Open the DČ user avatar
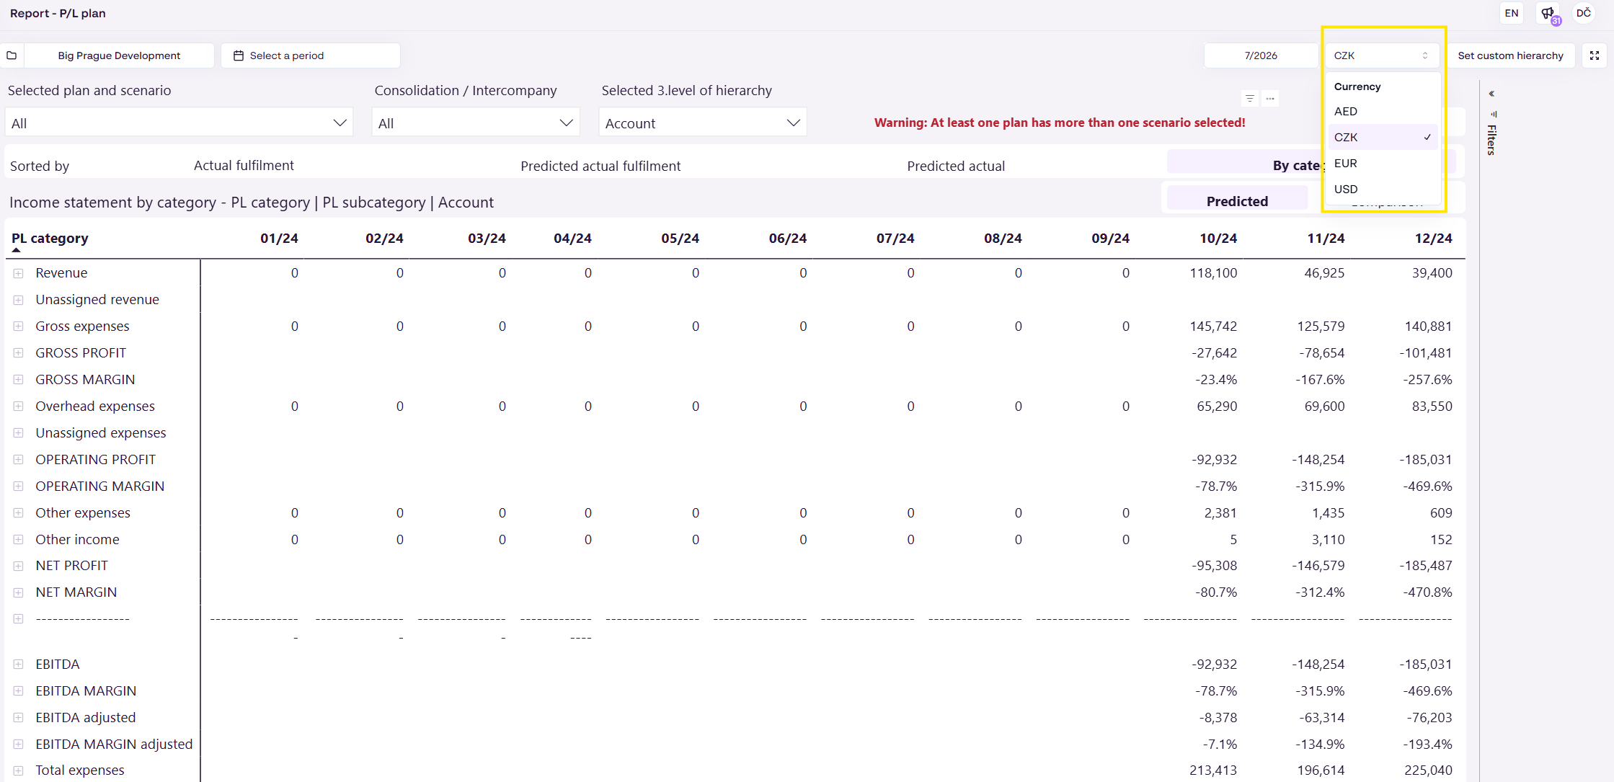Screen dimensions: 1614x782 click(x=1584, y=13)
